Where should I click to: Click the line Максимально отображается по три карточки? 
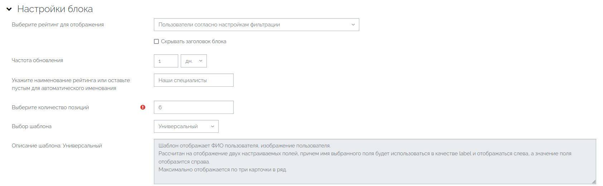(223, 170)
